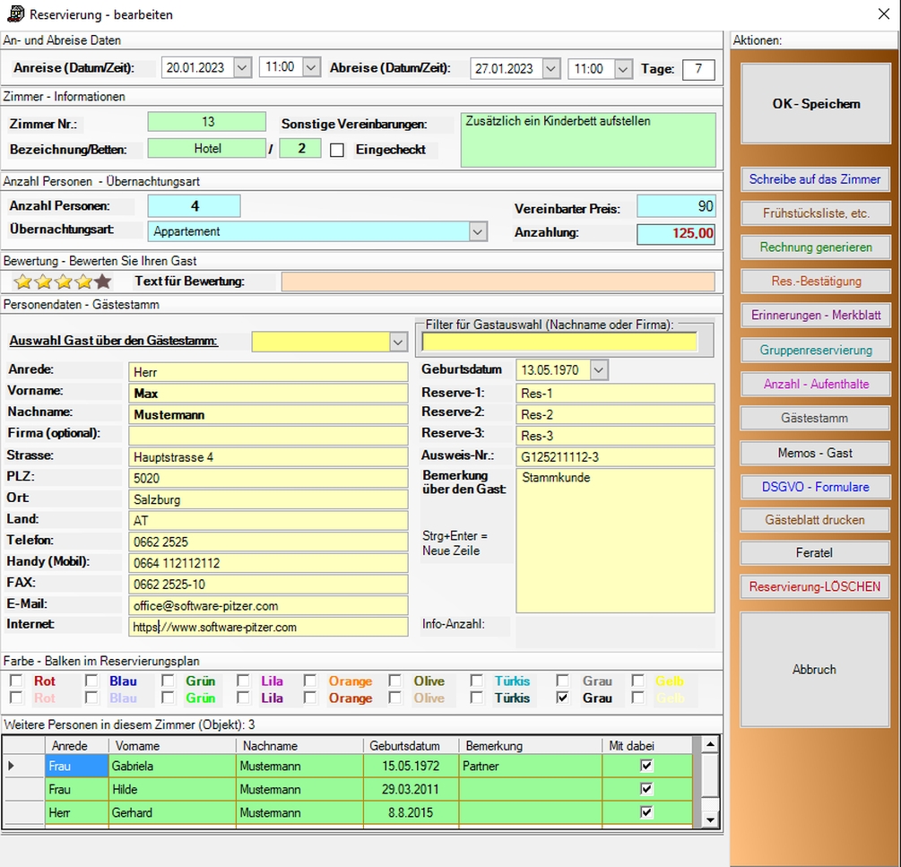Open the Übernachtungsart dropdown
The image size is (901, 867).
tap(478, 231)
